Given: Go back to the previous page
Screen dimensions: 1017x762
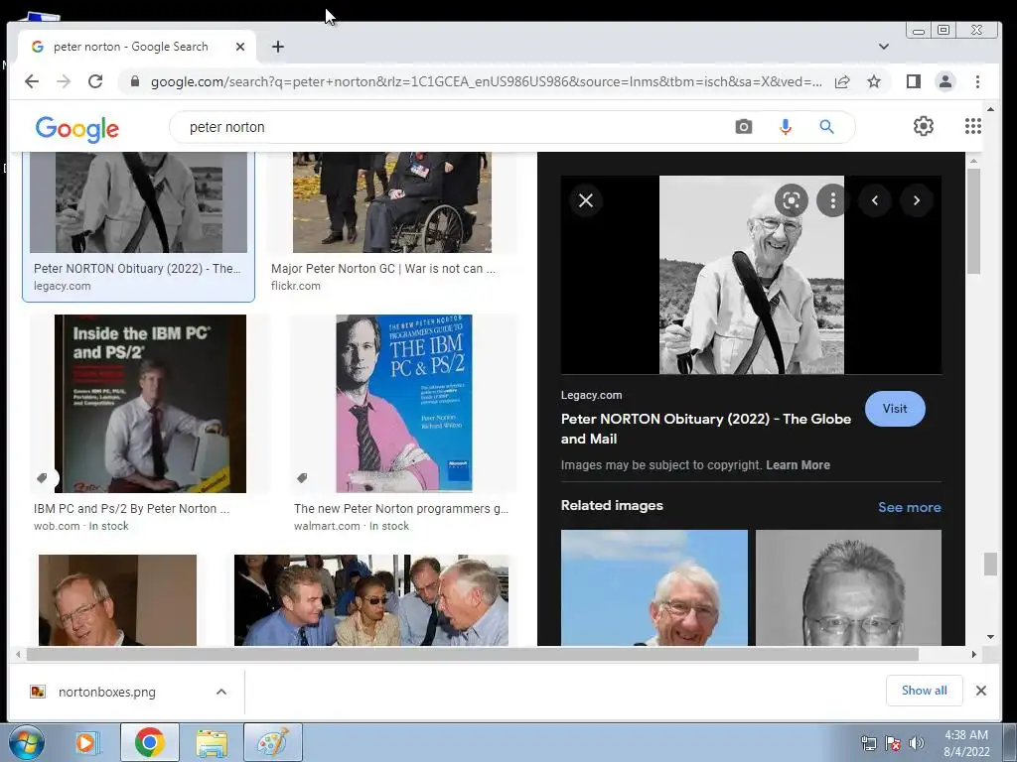Looking at the screenshot, I should click(x=31, y=81).
